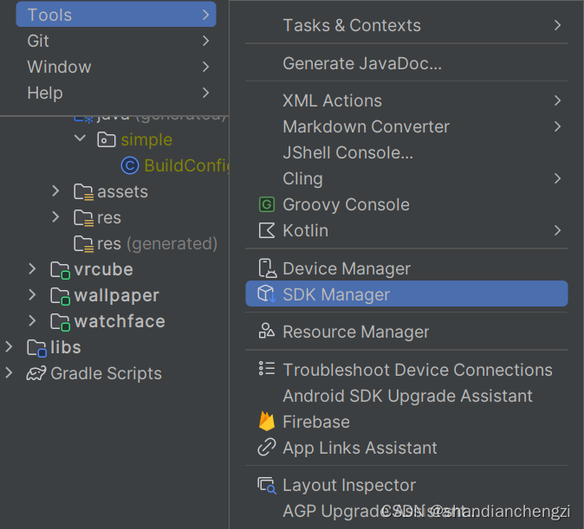
Task: Select the wallpaper module
Action: click(116, 295)
